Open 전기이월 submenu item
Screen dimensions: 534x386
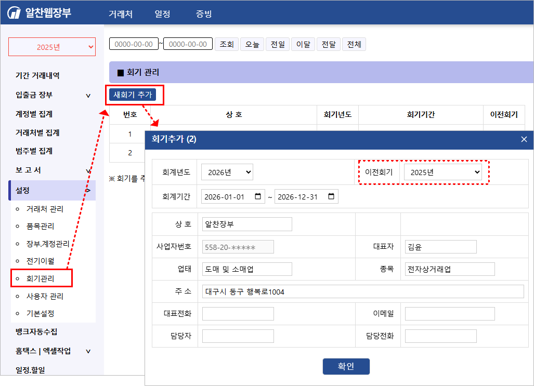(40, 261)
